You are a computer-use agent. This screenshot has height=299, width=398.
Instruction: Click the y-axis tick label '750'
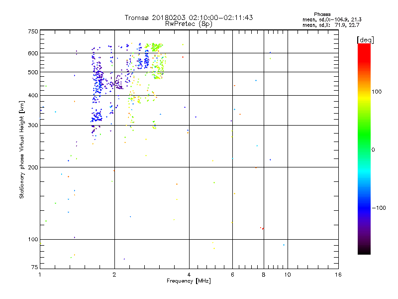click(33, 31)
